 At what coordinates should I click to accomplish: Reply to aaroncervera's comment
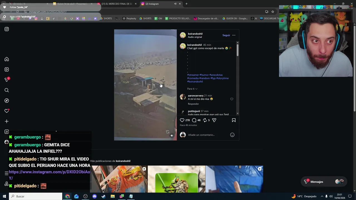(193, 104)
